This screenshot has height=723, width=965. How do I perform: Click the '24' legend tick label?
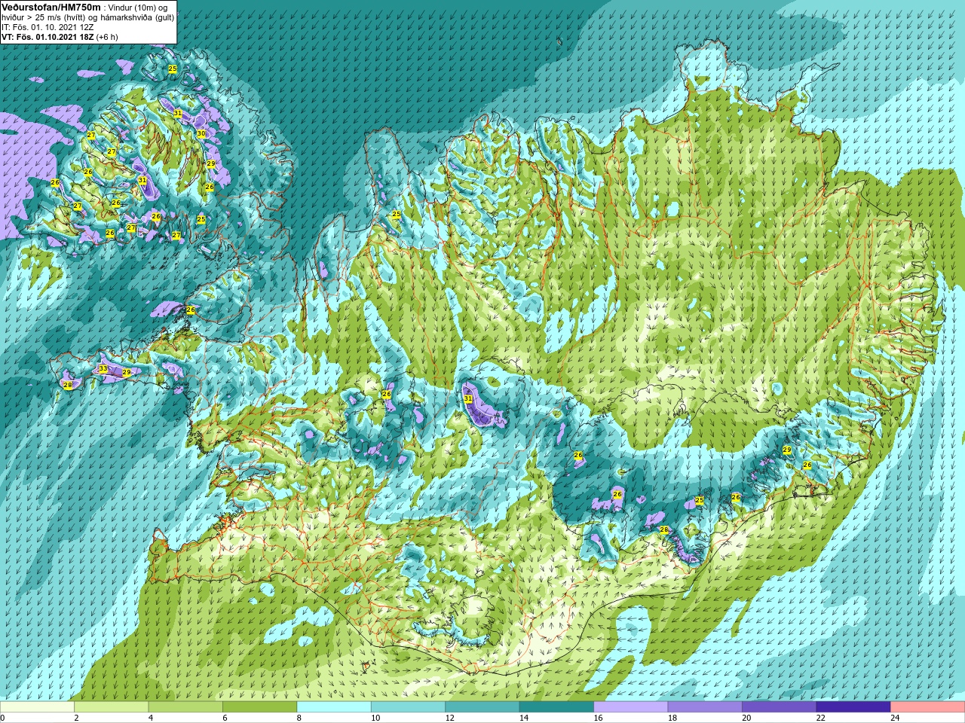point(895,718)
